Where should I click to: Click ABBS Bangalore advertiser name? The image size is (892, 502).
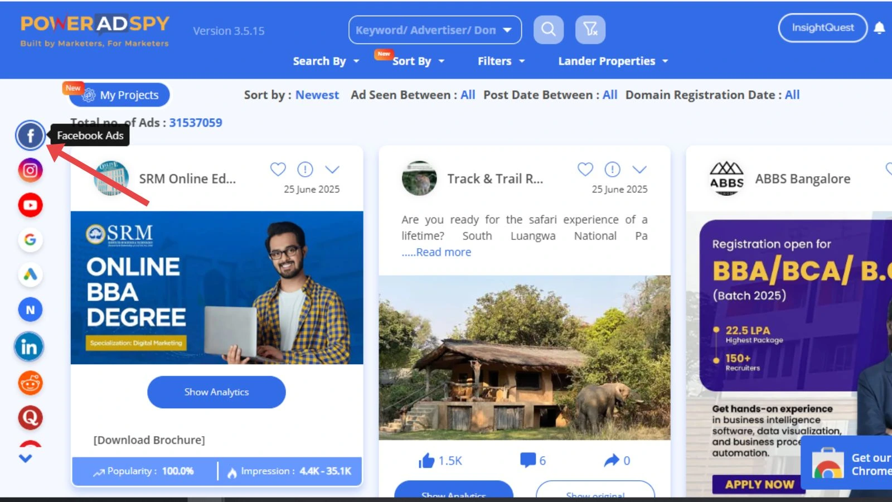[803, 179]
